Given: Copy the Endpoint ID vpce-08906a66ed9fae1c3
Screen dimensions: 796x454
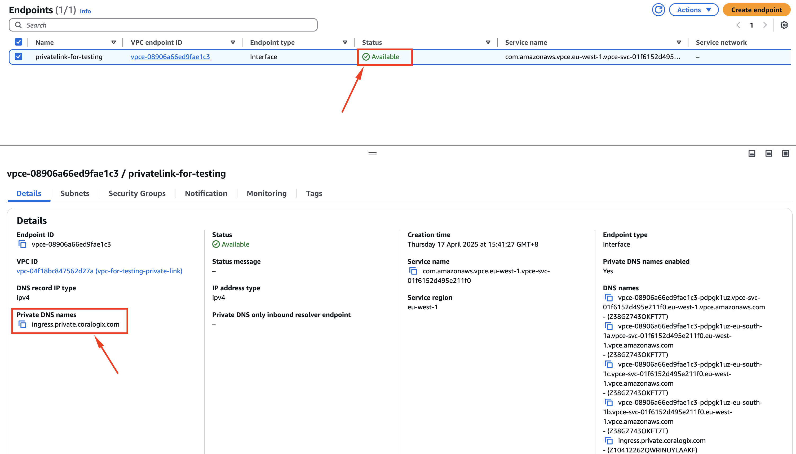Looking at the screenshot, I should [x=23, y=244].
